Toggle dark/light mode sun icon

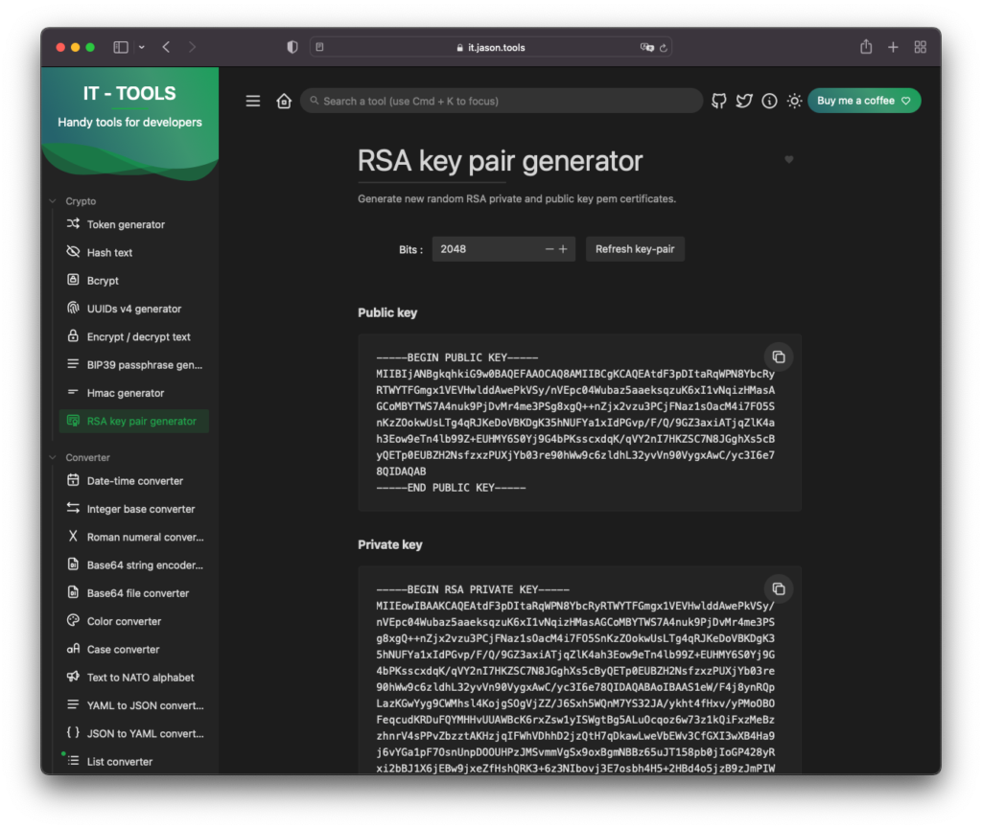click(795, 101)
